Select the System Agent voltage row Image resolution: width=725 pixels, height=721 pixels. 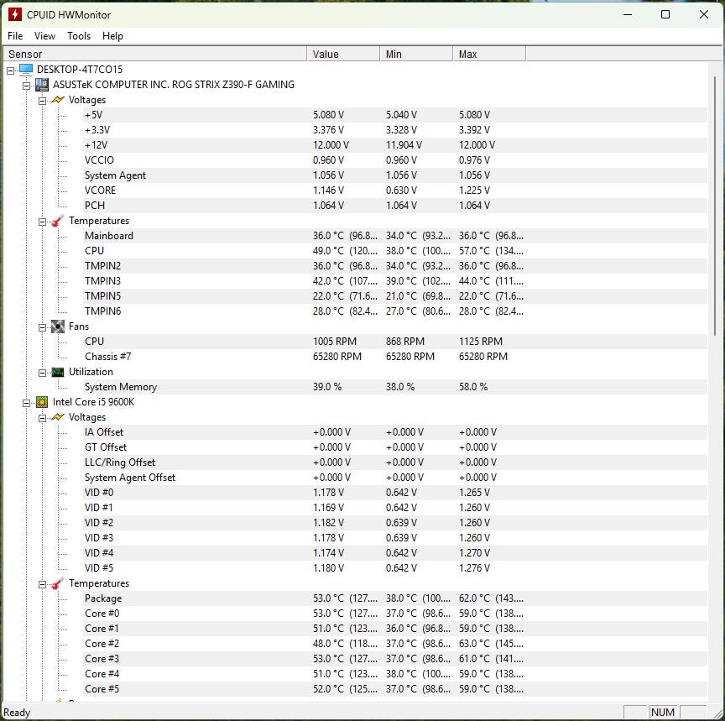[395, 175]
